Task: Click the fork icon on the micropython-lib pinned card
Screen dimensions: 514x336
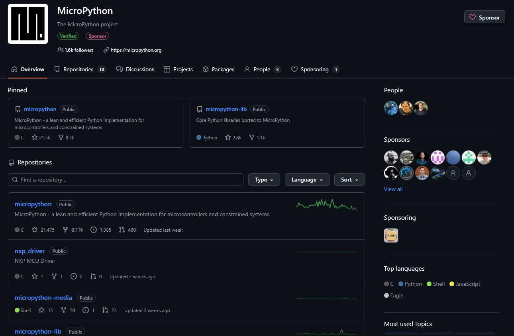Action: pos(251,137)
